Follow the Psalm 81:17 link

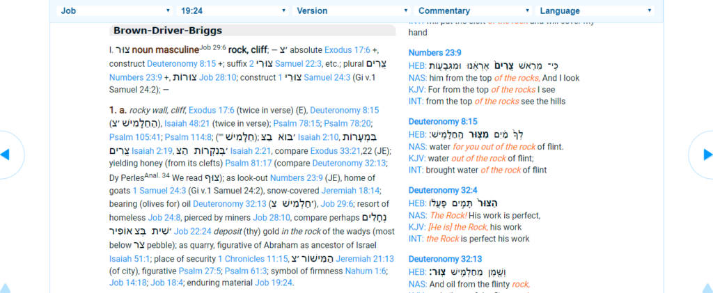tap(247, 164)
